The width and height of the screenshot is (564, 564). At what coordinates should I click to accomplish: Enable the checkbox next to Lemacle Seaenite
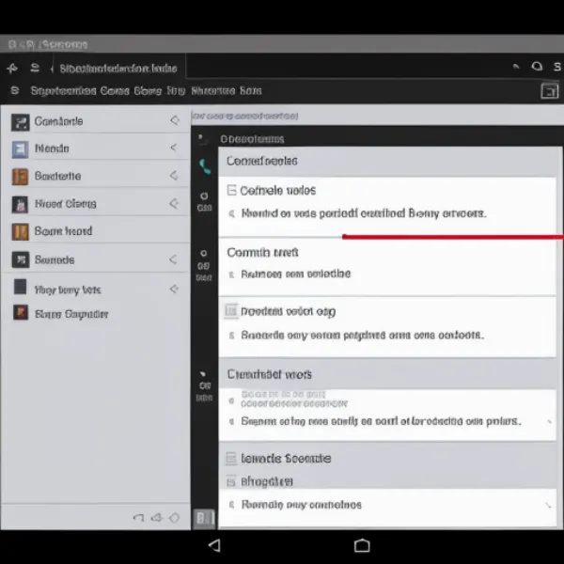click(x=231, y=459)
